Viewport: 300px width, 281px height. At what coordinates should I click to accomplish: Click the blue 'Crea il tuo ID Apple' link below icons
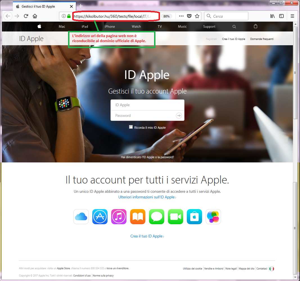tap(147, 236)
